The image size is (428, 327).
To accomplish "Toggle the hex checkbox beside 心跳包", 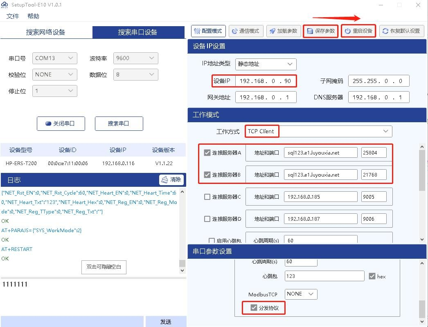I will [x=372, y=276].
